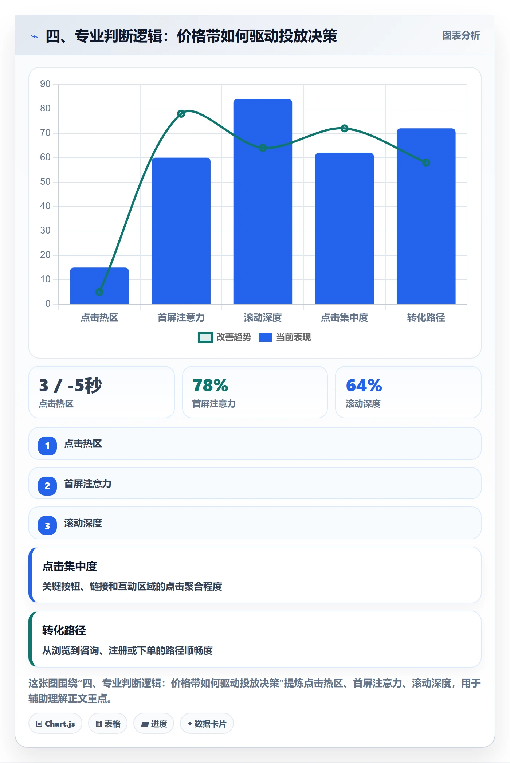The image size is (510, 763).
Task: Click the 64% 滚动深度 stat card
Action: click(x=408, y=392)
